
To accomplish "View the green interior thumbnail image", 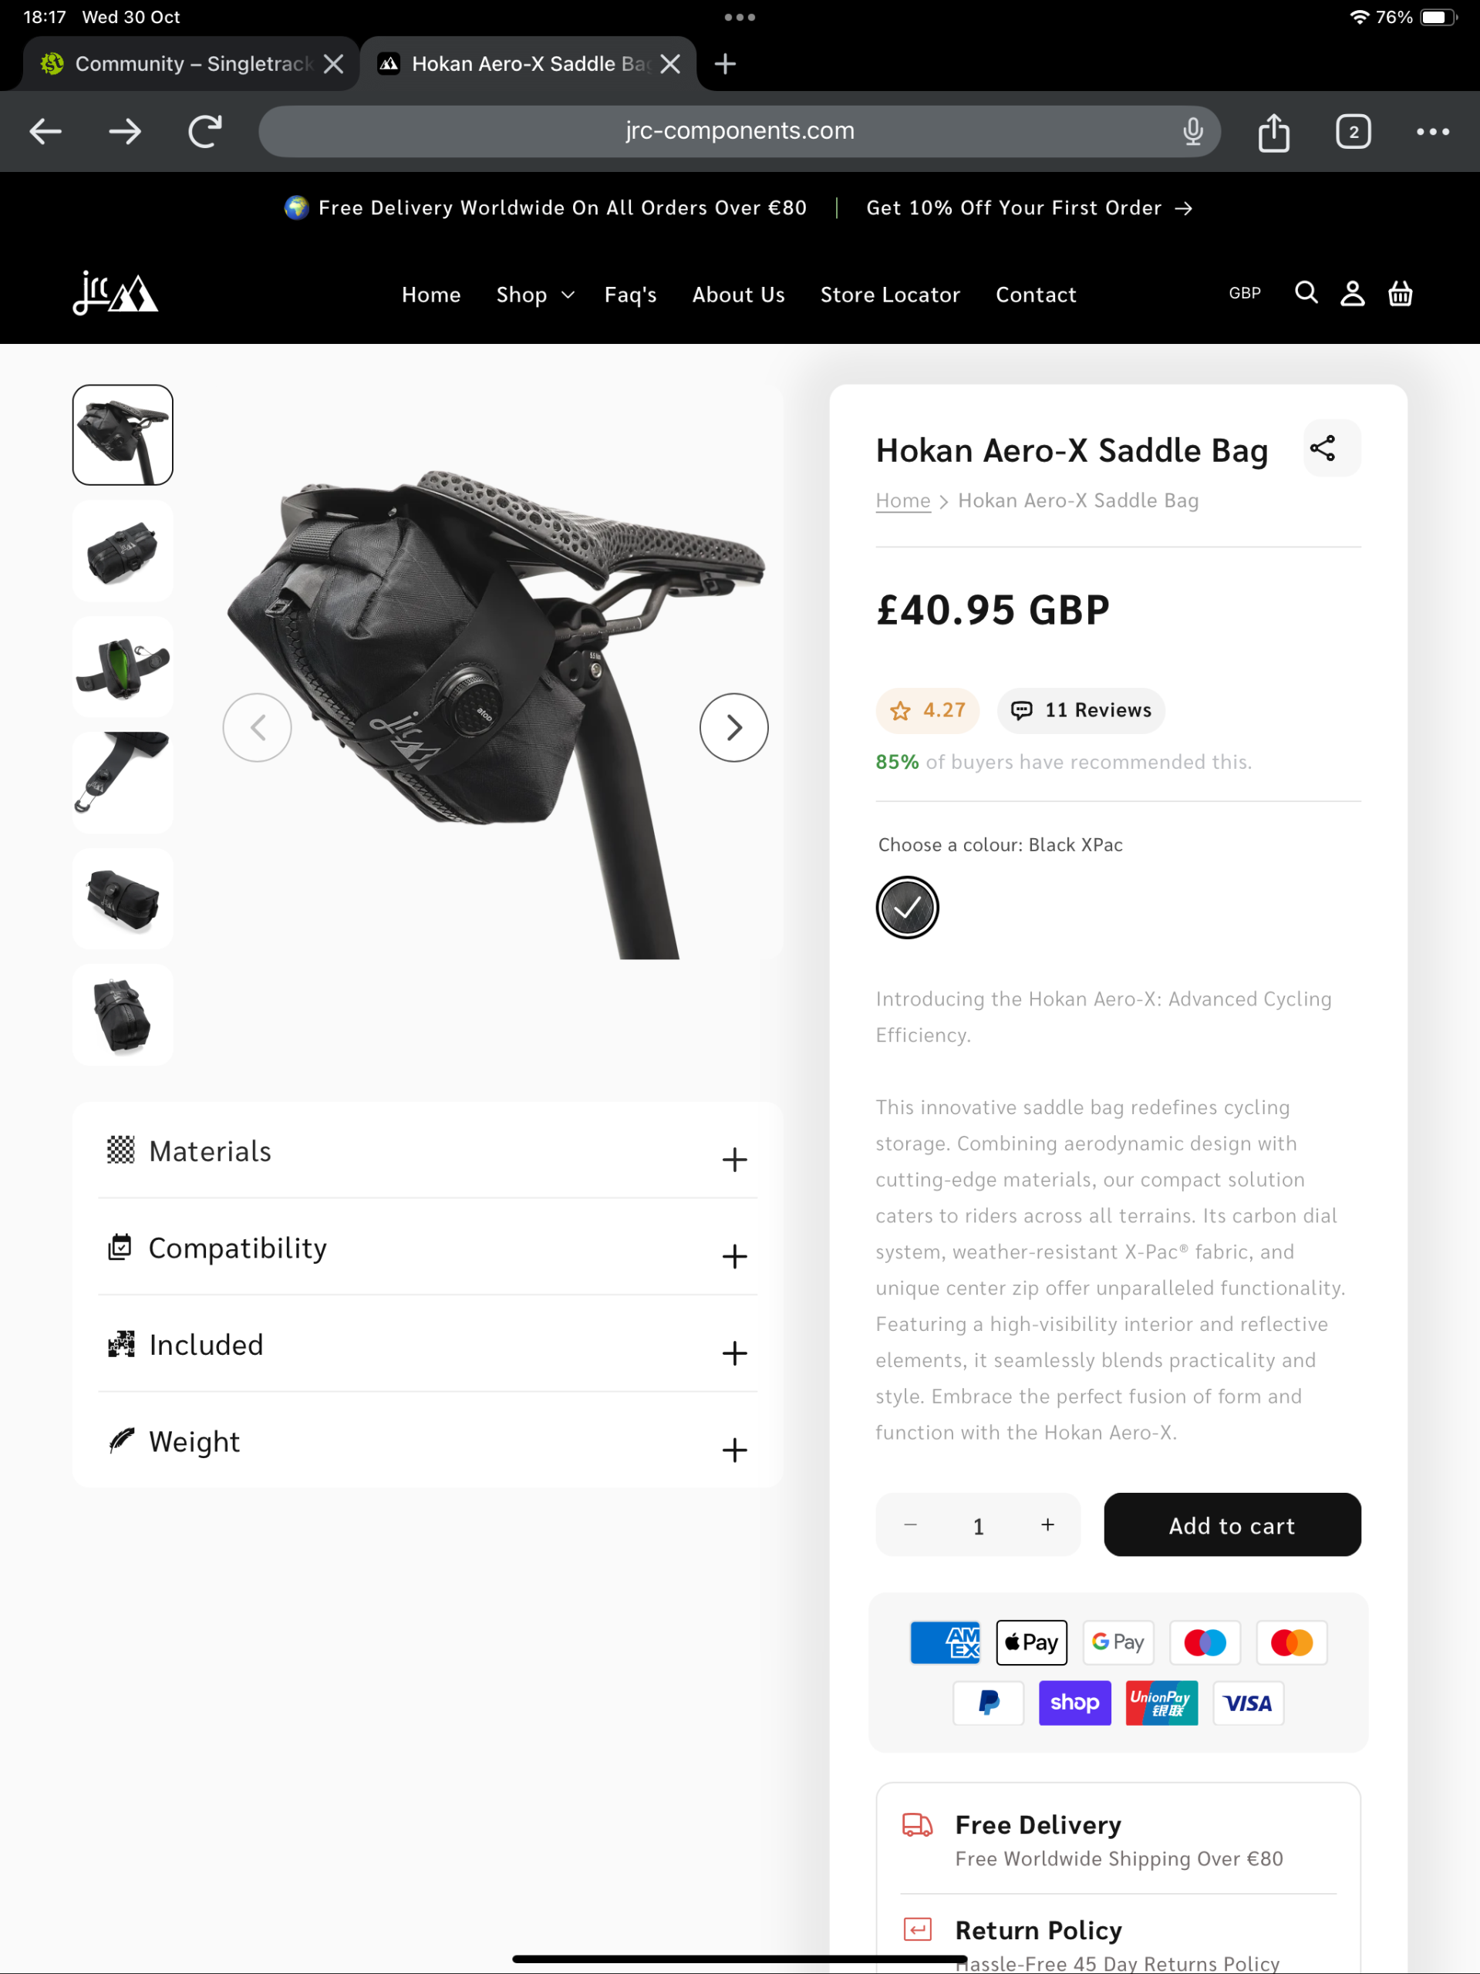I will coord(123,667).
